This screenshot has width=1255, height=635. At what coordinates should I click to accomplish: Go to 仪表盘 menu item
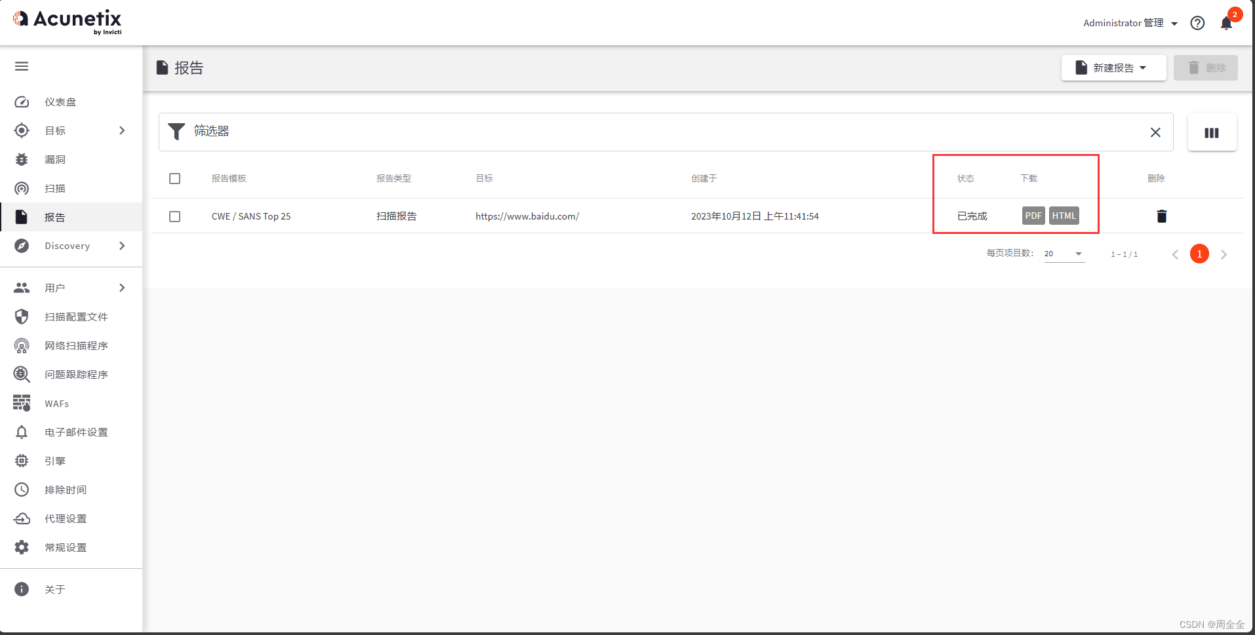click(x=60, y=102)
